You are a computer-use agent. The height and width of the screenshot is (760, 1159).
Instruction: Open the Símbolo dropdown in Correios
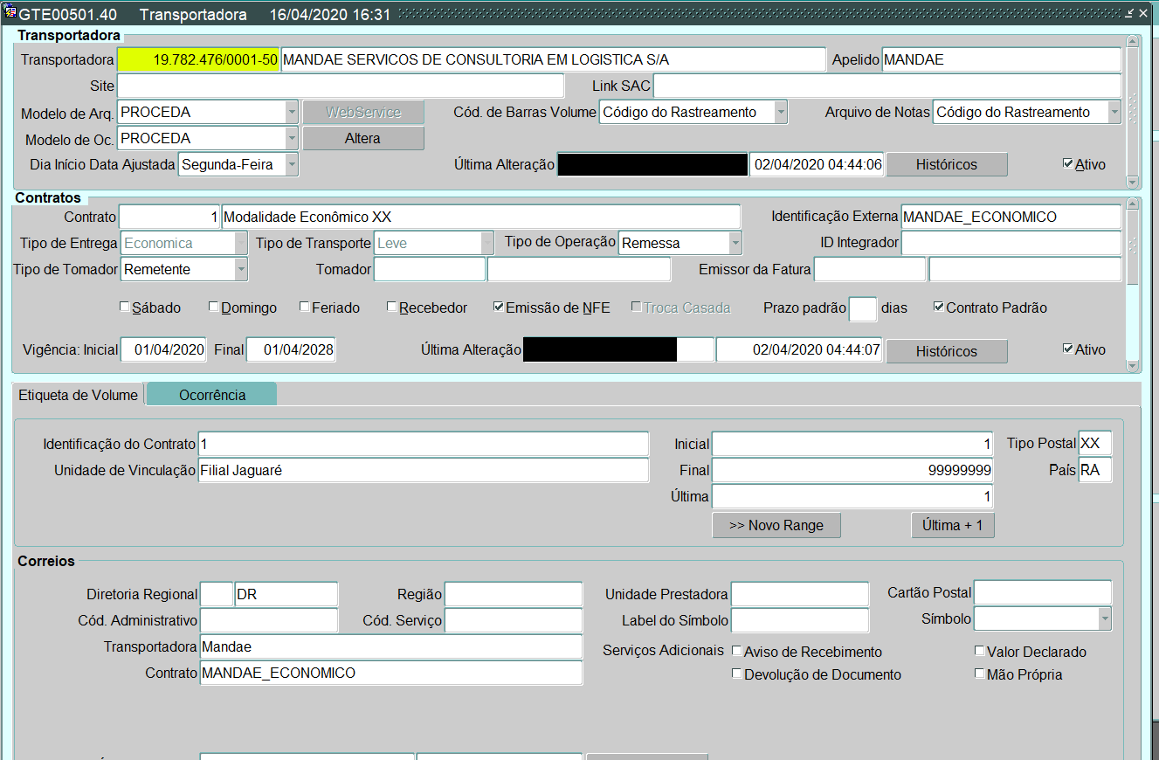[x=1105, y=619]
